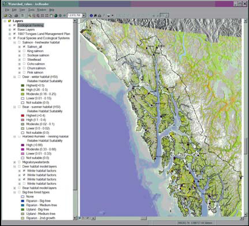
Task: Toggle 1997 Tongass Land Management Plan checkbox
Action: coord(14,34)
